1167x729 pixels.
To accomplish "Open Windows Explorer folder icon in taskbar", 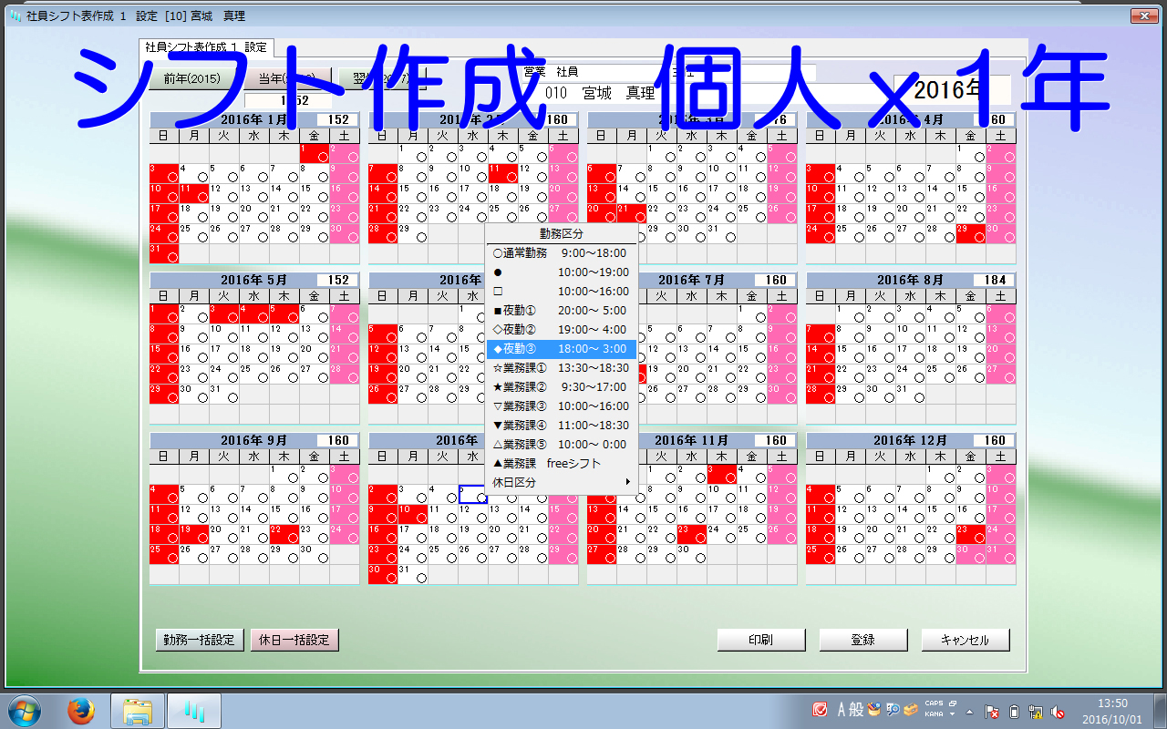I will tap(138, 710).
